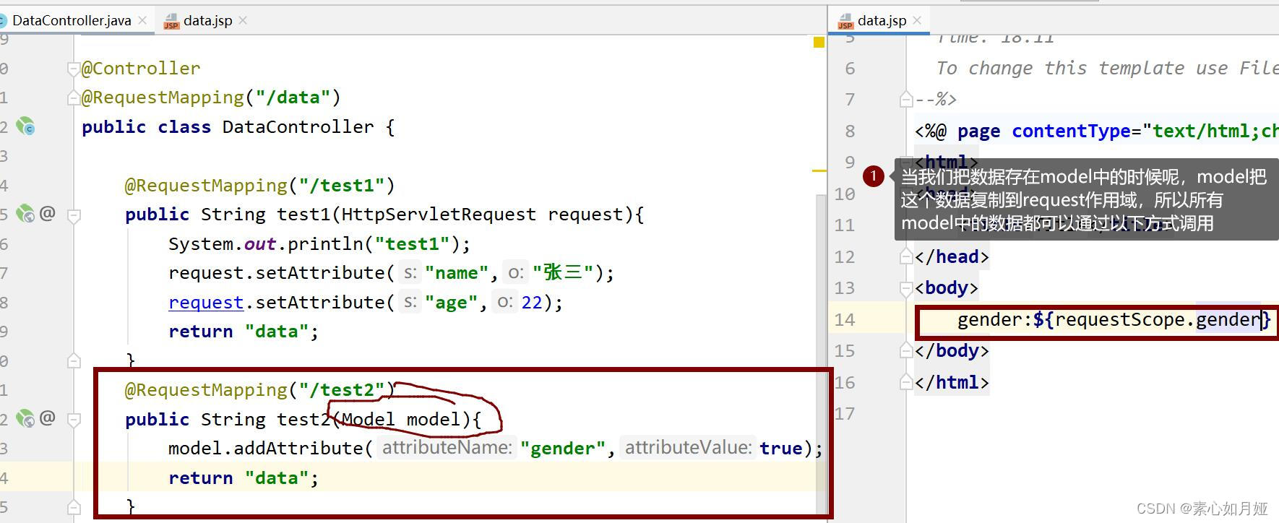Click return "data" in test2 method
The height and width of the screenshot is (523, 1279).
click(244, 478)
